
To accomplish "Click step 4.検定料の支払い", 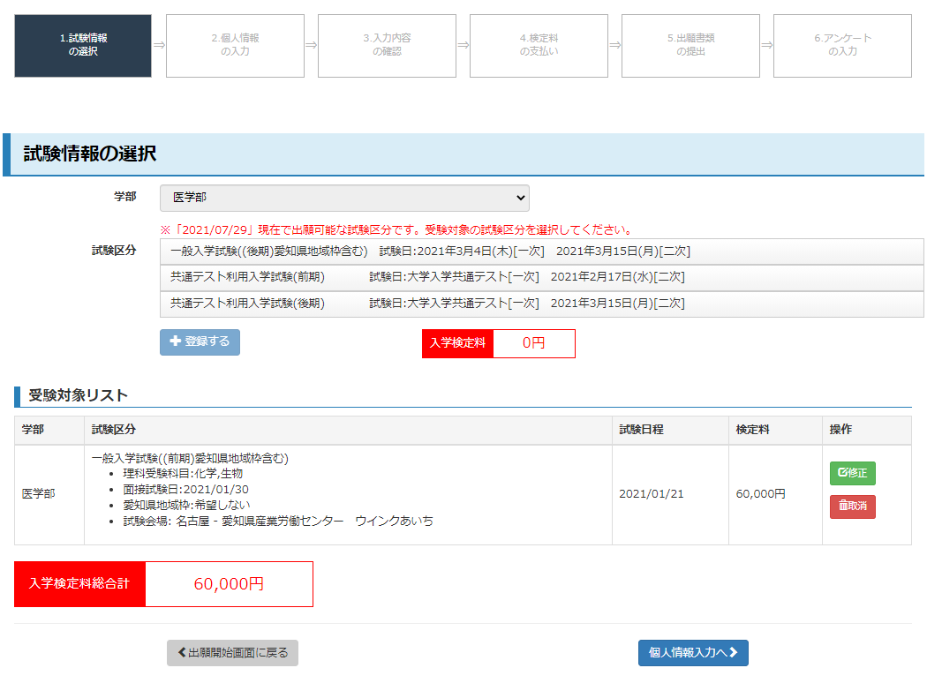I will pos(539,46).
